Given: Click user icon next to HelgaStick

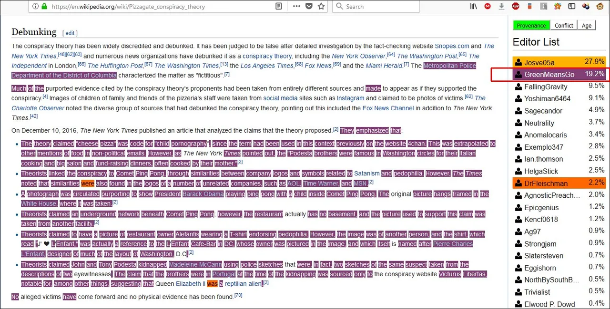Looking at the screenshot, I should 519,171.
